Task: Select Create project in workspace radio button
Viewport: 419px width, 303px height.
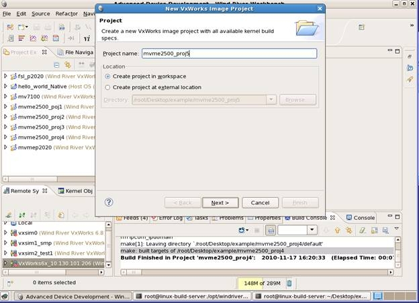Action: point(107,76)
